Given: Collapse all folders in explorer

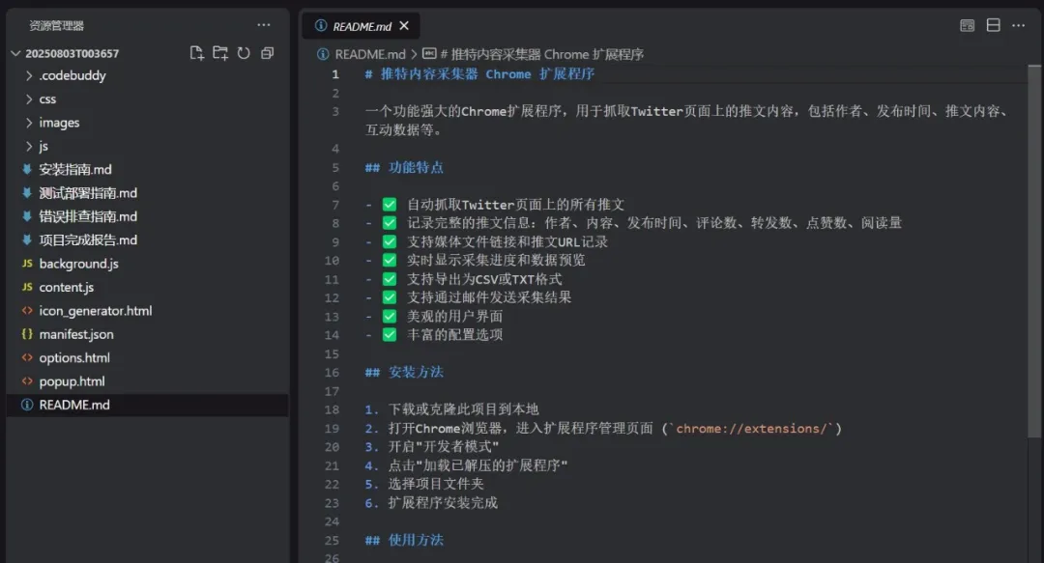Looking at the screenshot, I should pos(268,53).
